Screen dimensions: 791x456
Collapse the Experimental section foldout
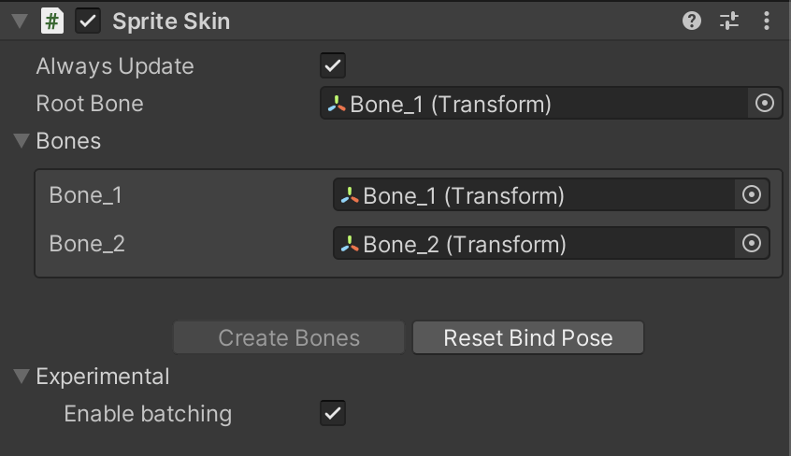coord(21,377)
